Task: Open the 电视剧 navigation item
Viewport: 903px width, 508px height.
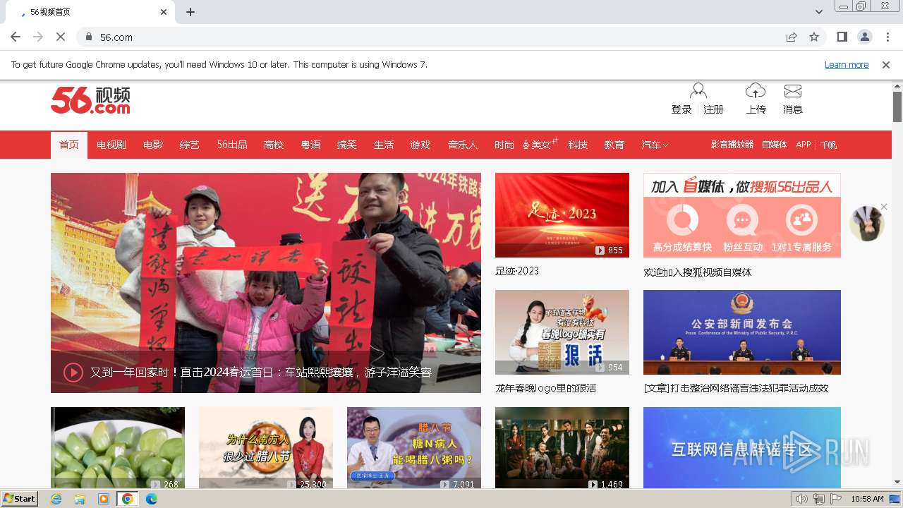Action: (x=111, y=145)
